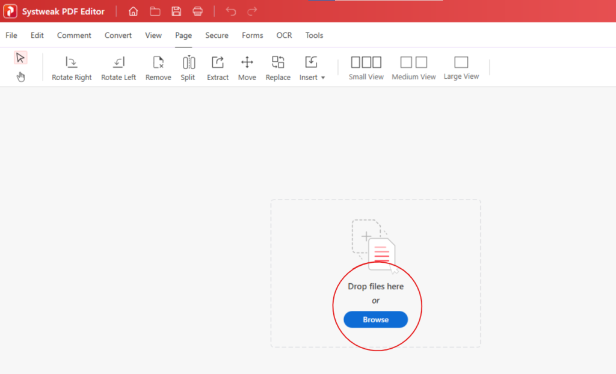
Task: Click the Home icon in the title bar
Action: 133,11
